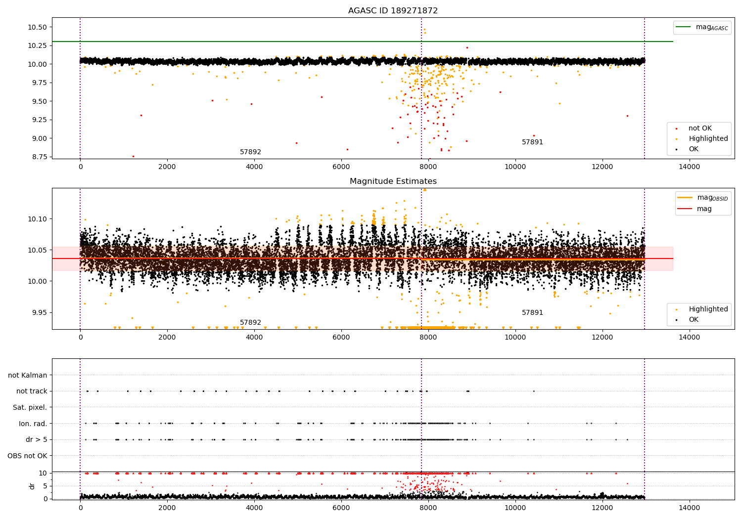Click the "not OK" legend entry
Screen dimensions: 742x519
(x=700, y=128)
